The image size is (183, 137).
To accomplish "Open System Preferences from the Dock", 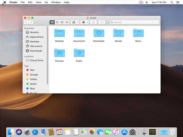I will coord(132,132).
